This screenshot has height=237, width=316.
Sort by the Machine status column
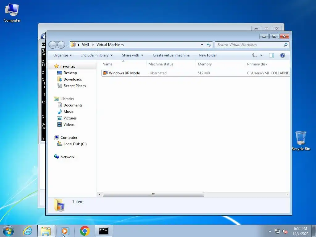pyautogui.click(x=171, y=64)
